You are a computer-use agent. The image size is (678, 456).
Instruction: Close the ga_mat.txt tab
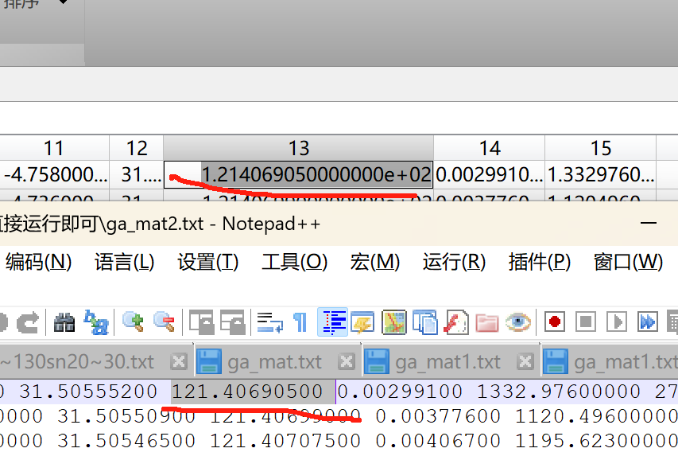pyautogui.click(x=347, y=361)
